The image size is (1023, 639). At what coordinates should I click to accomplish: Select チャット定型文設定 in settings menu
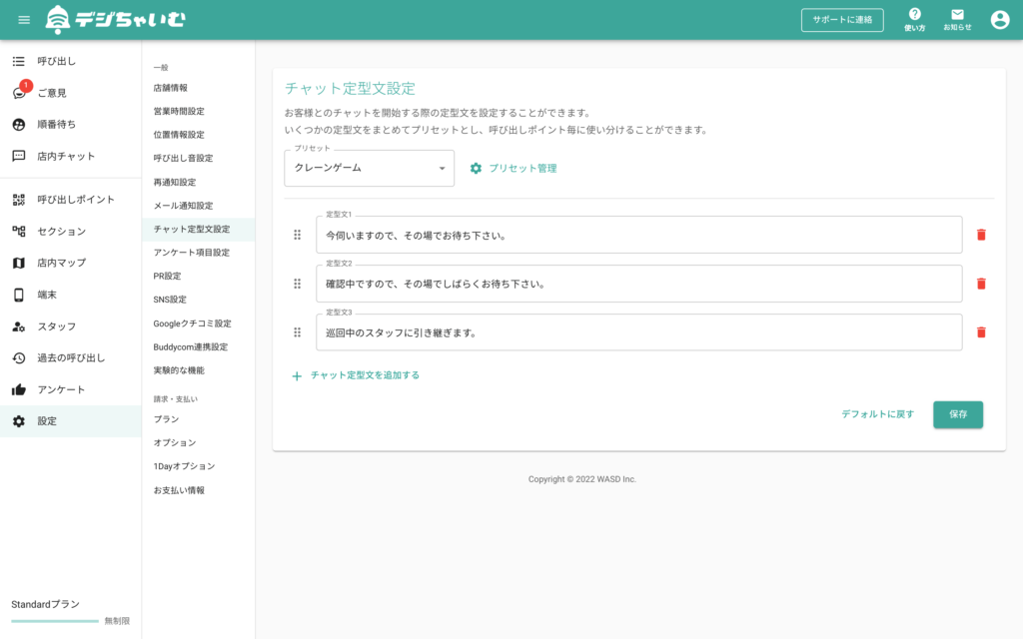click(x=199, y=230)
